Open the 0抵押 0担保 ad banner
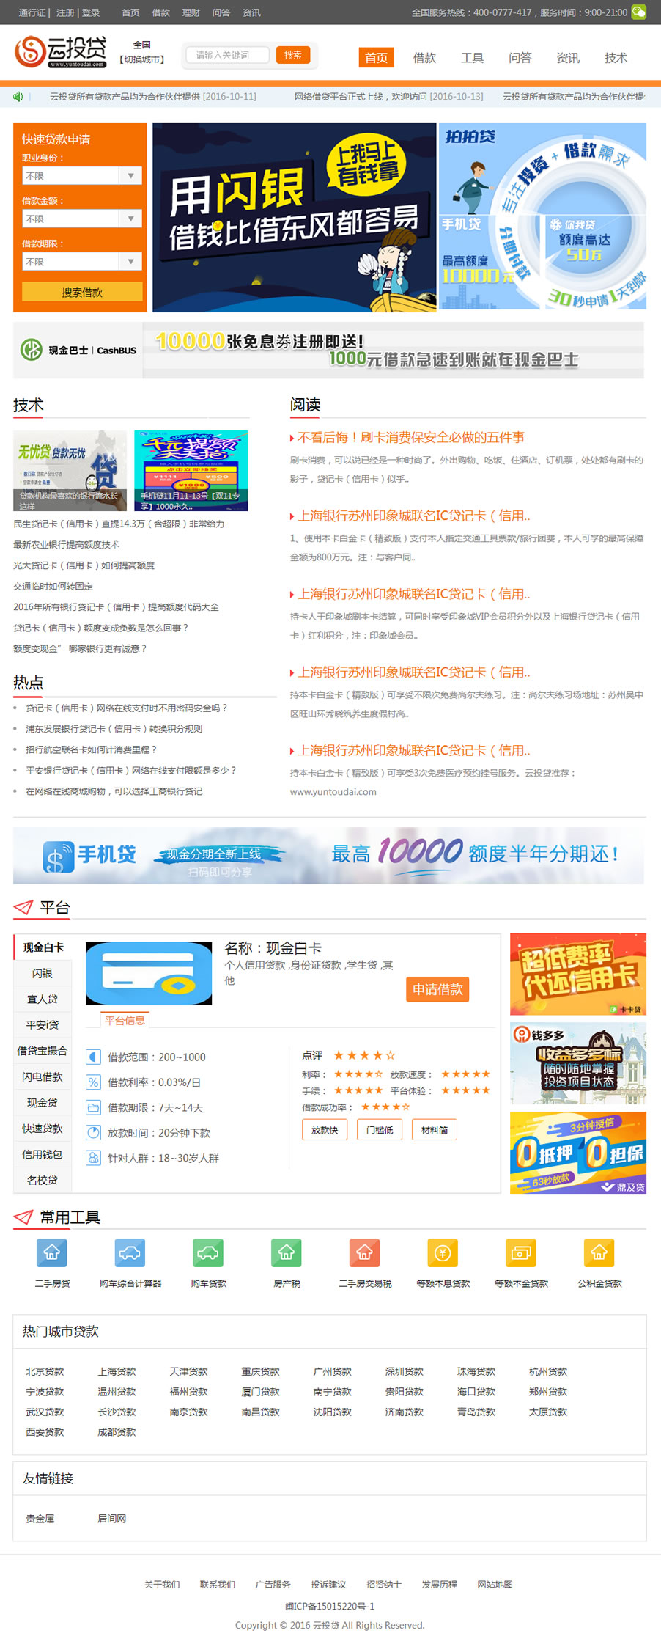 578,1153
